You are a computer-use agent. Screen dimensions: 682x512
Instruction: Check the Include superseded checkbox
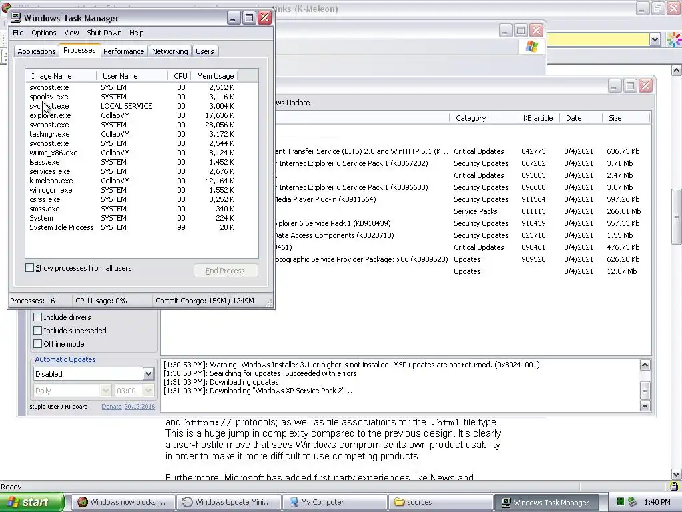tap(38, 331)
